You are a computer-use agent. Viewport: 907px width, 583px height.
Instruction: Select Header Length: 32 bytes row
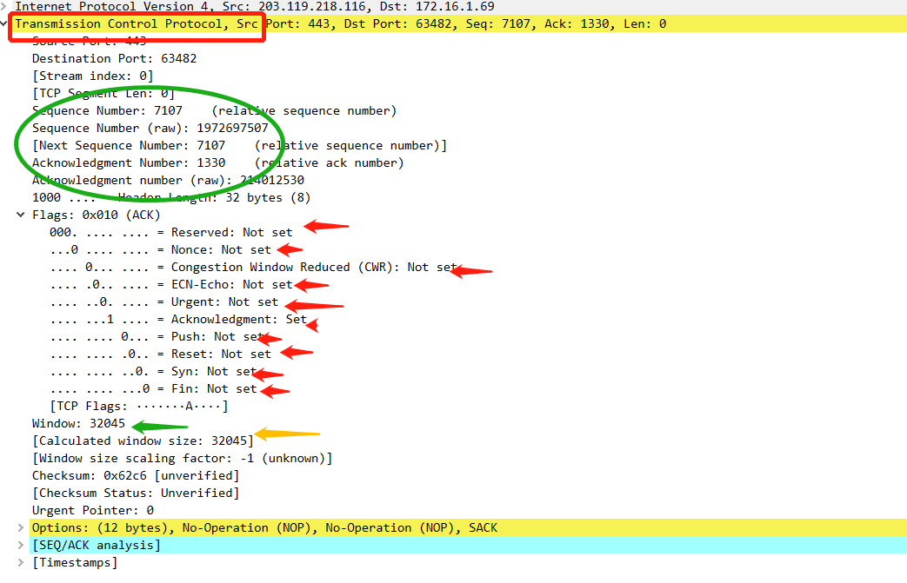(x=171, y=197)
